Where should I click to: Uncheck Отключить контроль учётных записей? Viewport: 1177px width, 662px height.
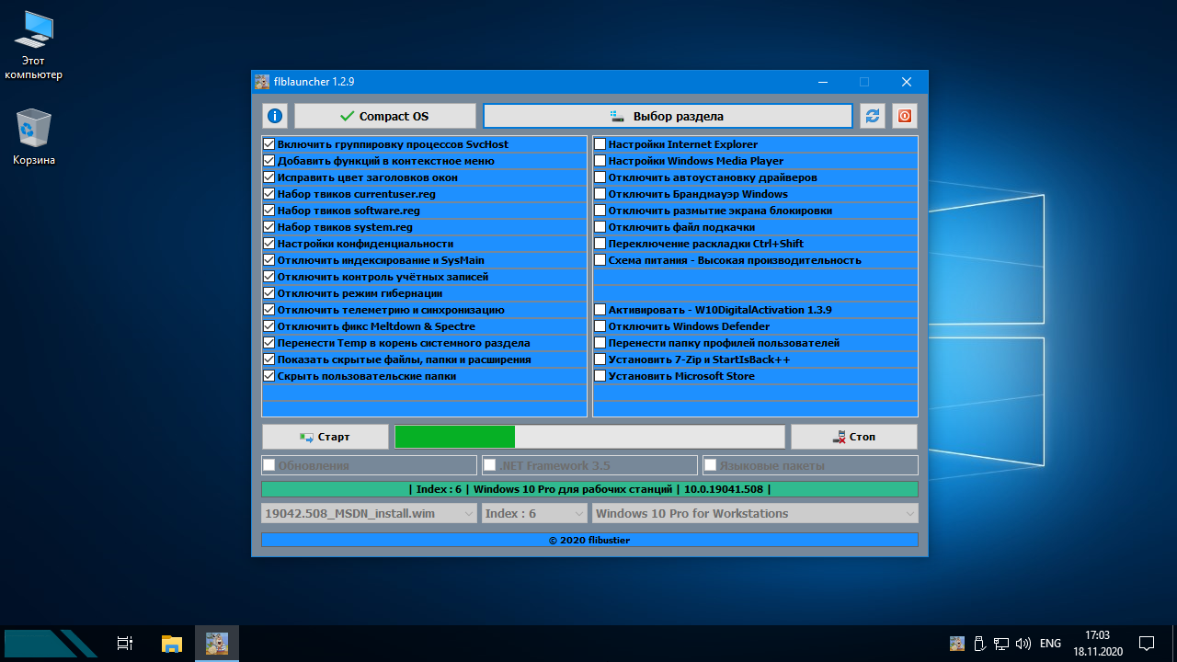269,277
